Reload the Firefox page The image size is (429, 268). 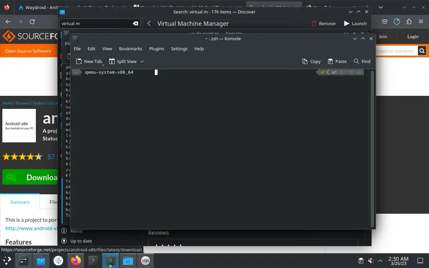click(x=32, y=21)
